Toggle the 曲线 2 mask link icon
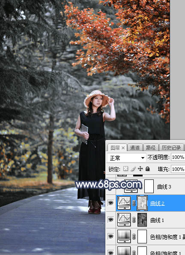Screen dimensions: 185x255 [x=134, y=203]
